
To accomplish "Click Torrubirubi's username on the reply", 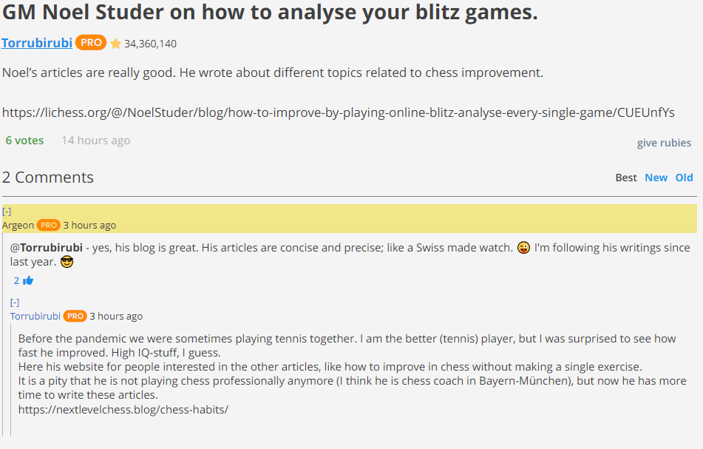I will [35, 316].
